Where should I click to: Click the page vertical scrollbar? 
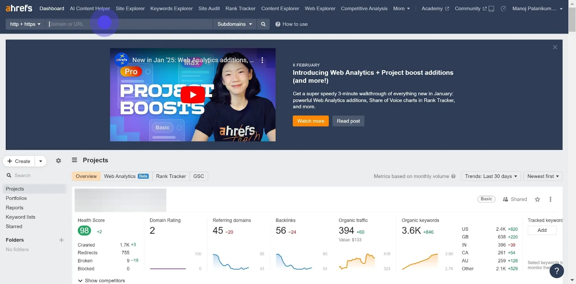[572, 19]
